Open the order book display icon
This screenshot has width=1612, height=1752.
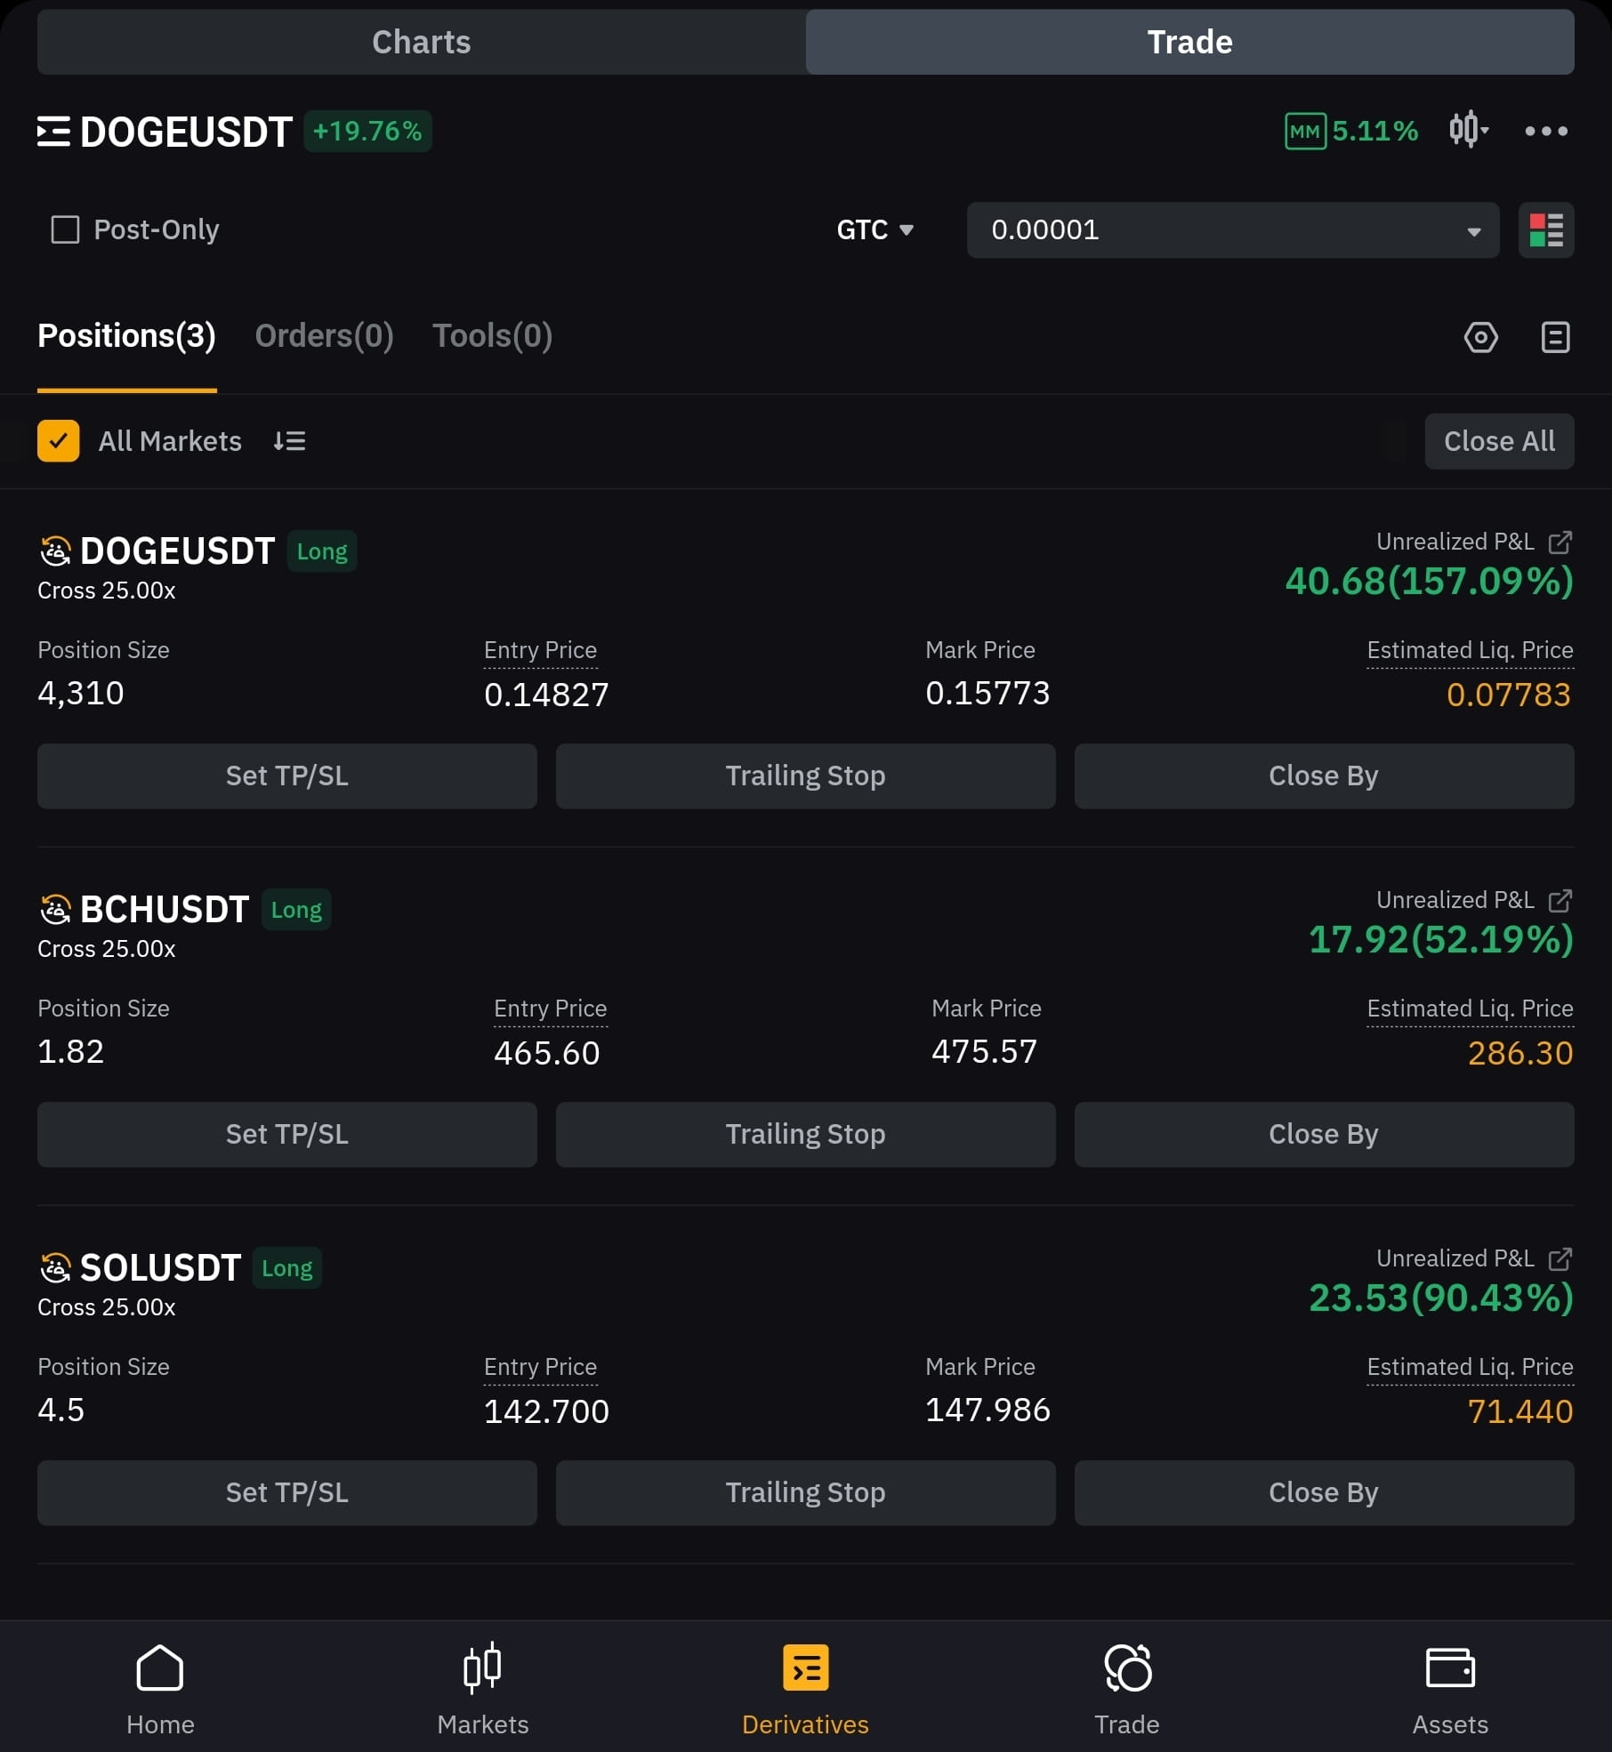1545,230
